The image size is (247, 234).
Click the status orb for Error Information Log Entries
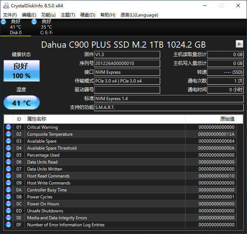[8, 224]
